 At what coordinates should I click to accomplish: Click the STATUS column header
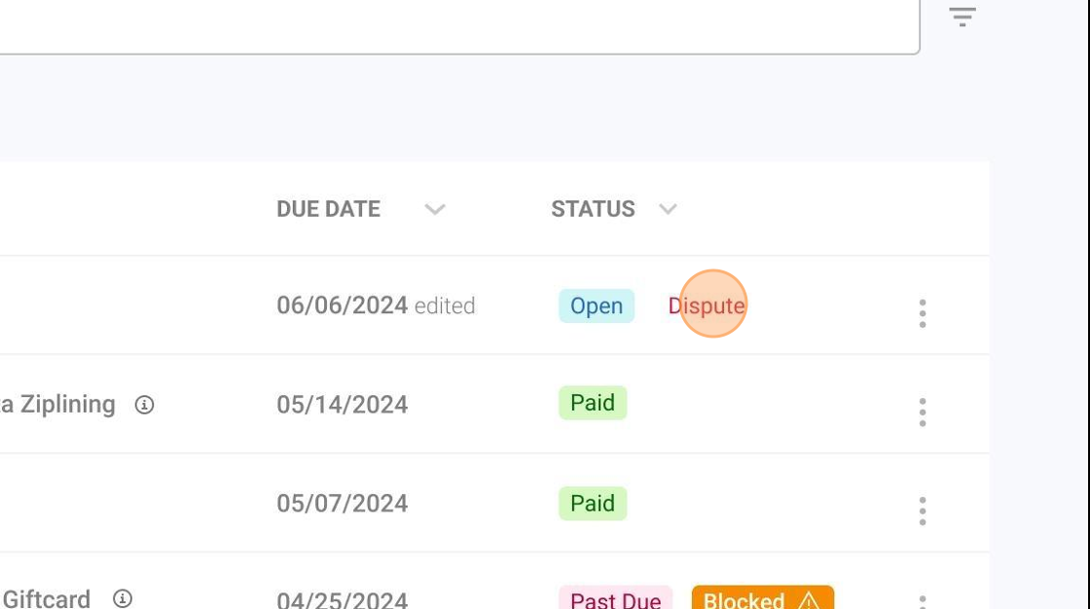click(593, 209)
